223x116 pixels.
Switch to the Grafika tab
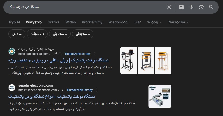[x=53, y=22]
